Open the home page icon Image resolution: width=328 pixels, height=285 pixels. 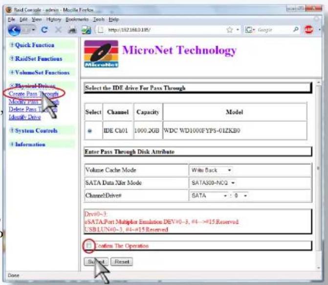pyautogui.click(x=72, y=30)
